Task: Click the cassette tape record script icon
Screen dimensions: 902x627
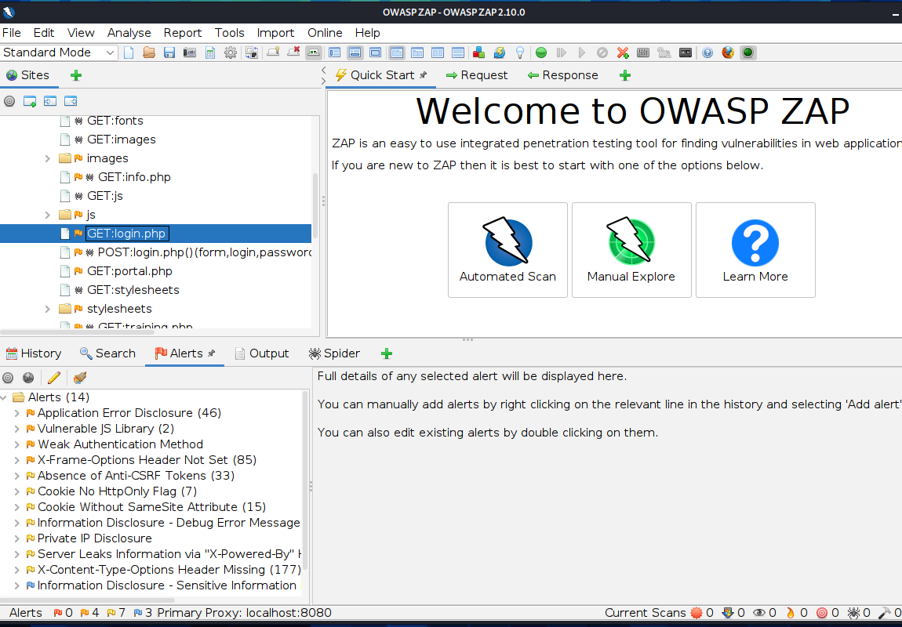Action: [x=686, y=53]
